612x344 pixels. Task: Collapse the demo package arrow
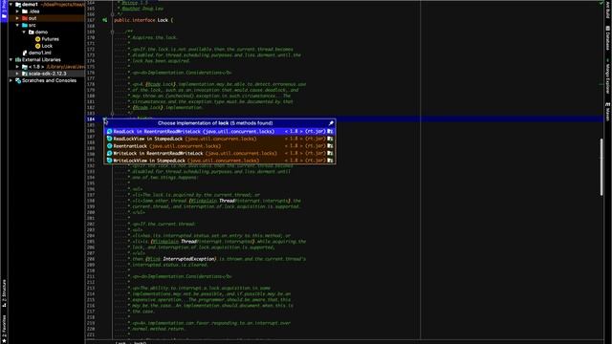[x=24, y=32]
